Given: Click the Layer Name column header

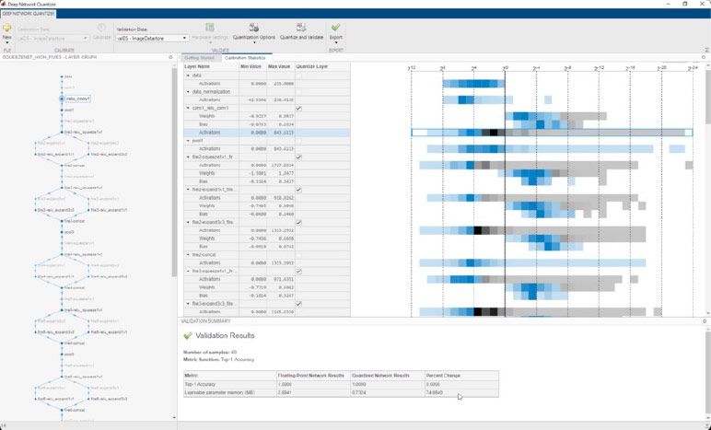Looking at the screenshot, I should click(x=198, y=67).
